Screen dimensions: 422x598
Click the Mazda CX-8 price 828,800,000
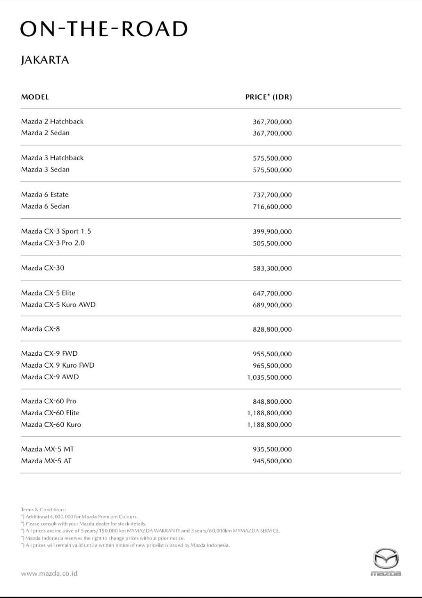point(272,329)
